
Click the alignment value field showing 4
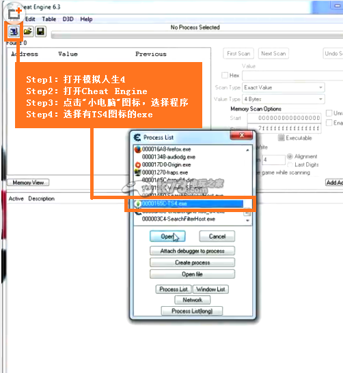pos(273,160)
